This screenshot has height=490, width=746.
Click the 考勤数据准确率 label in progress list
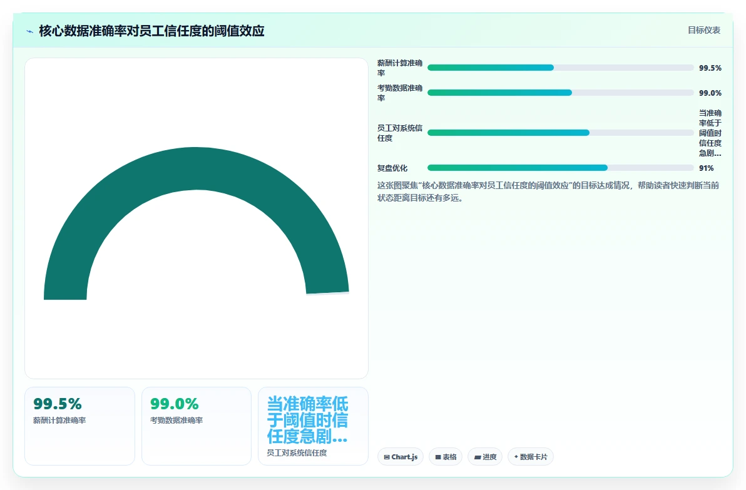[x=400, y=93]
